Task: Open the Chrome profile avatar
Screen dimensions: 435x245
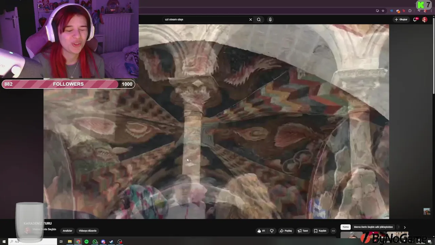Action: [x=425, y=11]
